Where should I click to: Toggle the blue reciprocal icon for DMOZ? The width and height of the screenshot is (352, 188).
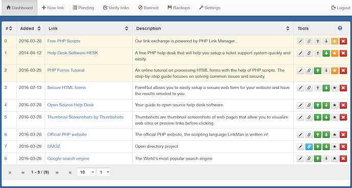tap(309, 147)
